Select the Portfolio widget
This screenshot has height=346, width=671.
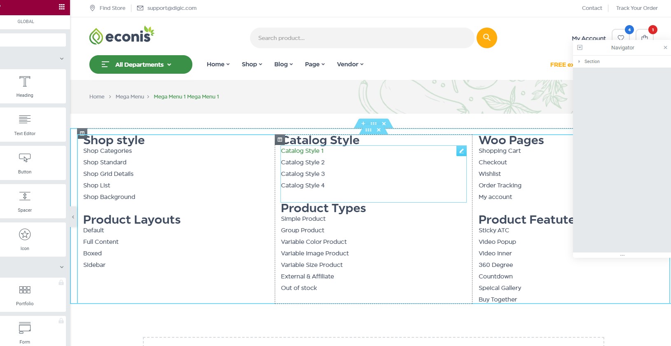point(25,295)
